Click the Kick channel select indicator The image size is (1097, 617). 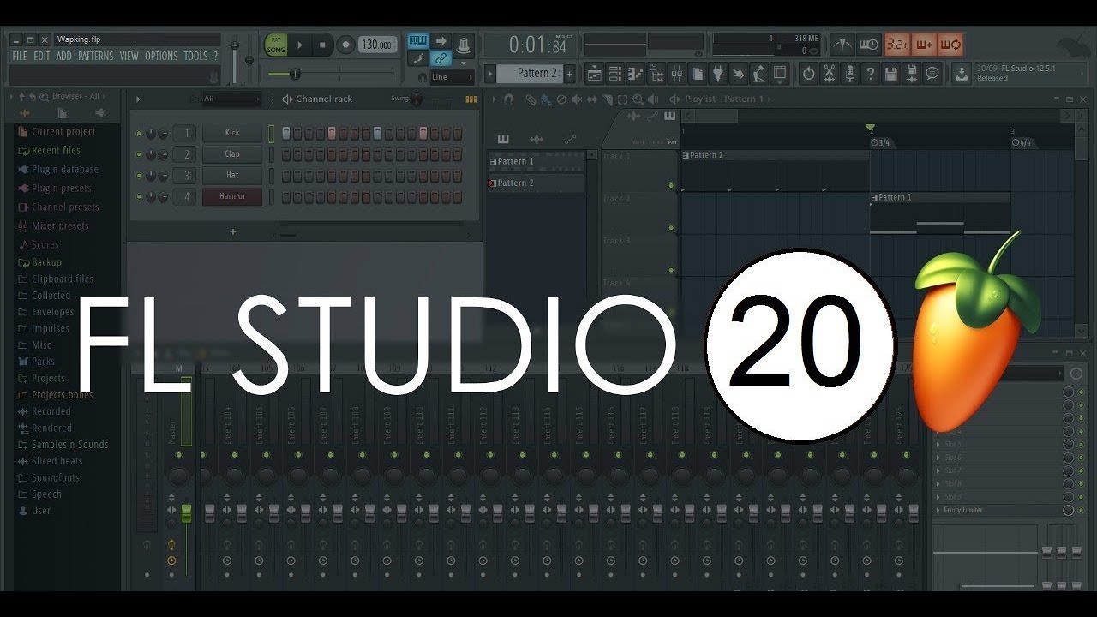(x=271, y=133)
